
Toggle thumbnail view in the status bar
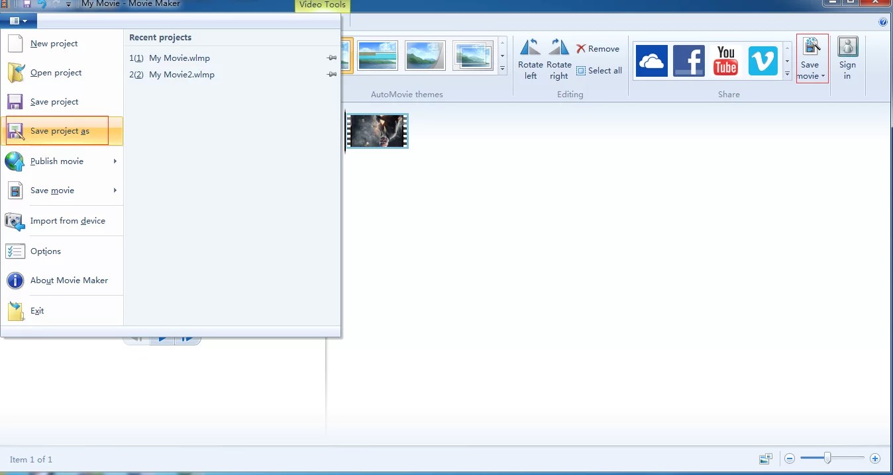766,458
